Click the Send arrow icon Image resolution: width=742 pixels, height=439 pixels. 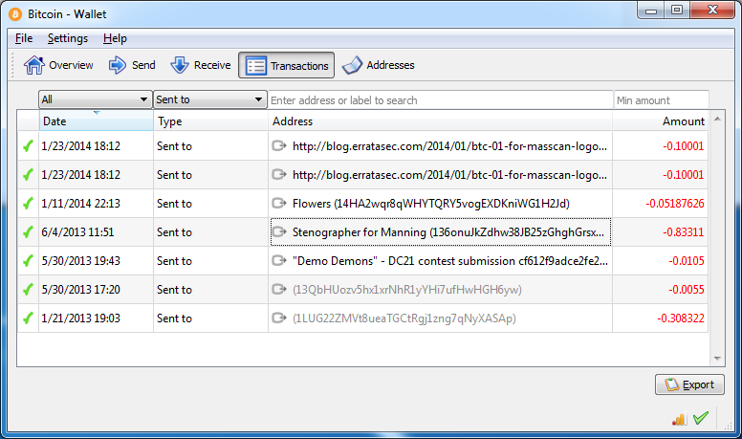point(117,65)
